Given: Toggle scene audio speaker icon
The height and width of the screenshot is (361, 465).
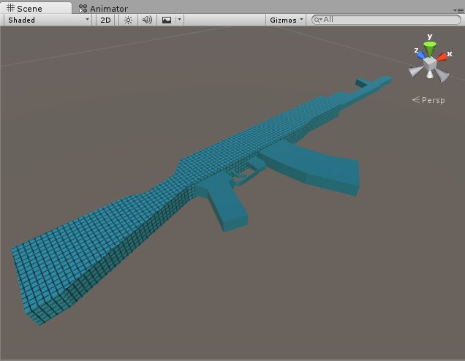Looking at the screenshot, I should (147, 20).
